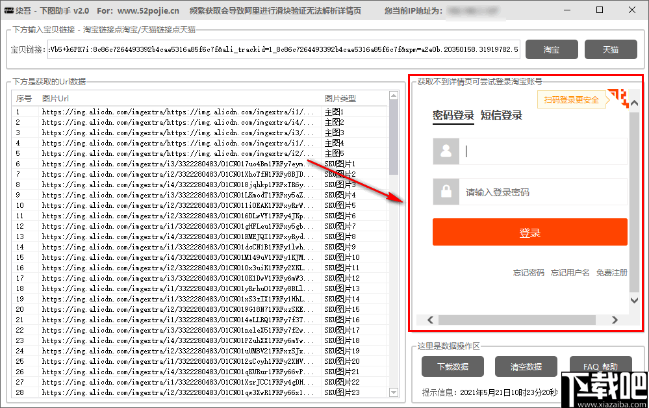Select row 1 with 主图1

[x=201, y=112]
